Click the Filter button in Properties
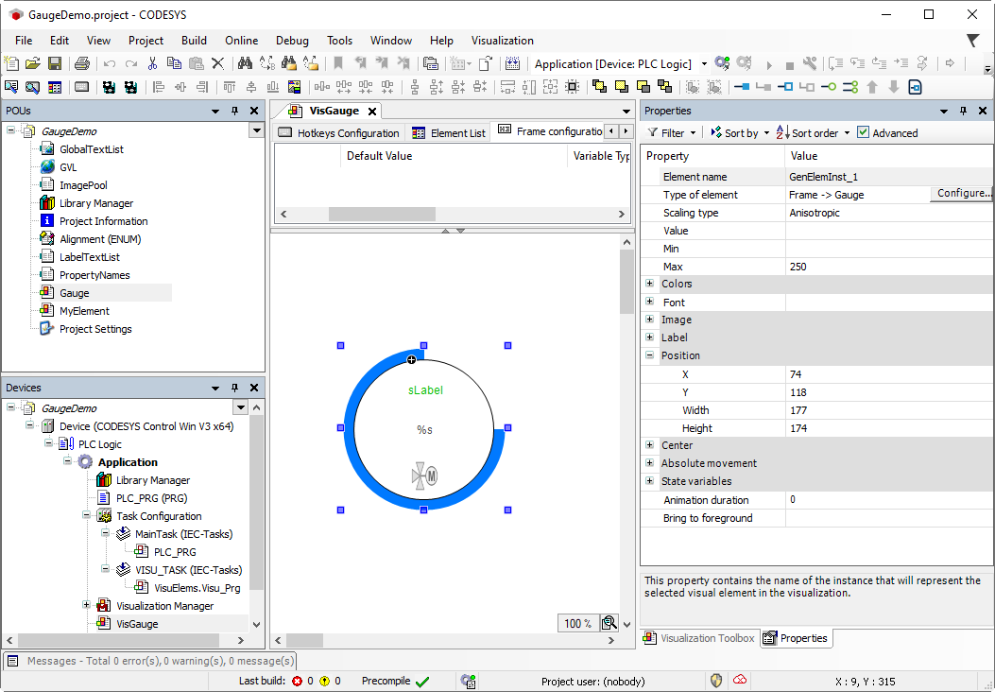Viewport: 995px width, 692px height. (671, 132)
